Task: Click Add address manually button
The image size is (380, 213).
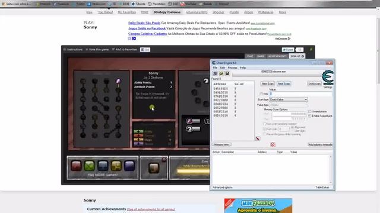Action: click(320, 144)
